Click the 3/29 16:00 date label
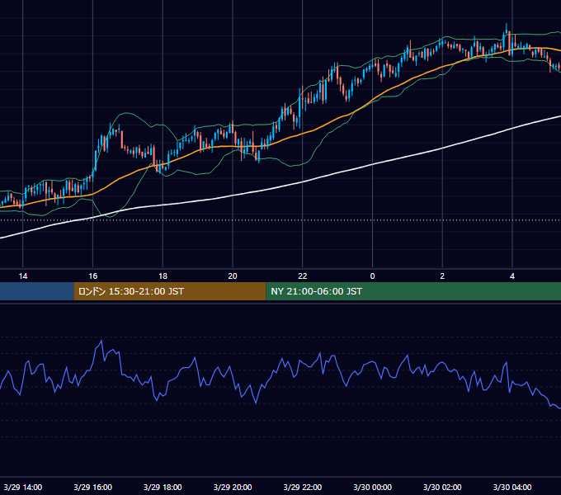This screenshot has width=561, height=495. [92, 487]
